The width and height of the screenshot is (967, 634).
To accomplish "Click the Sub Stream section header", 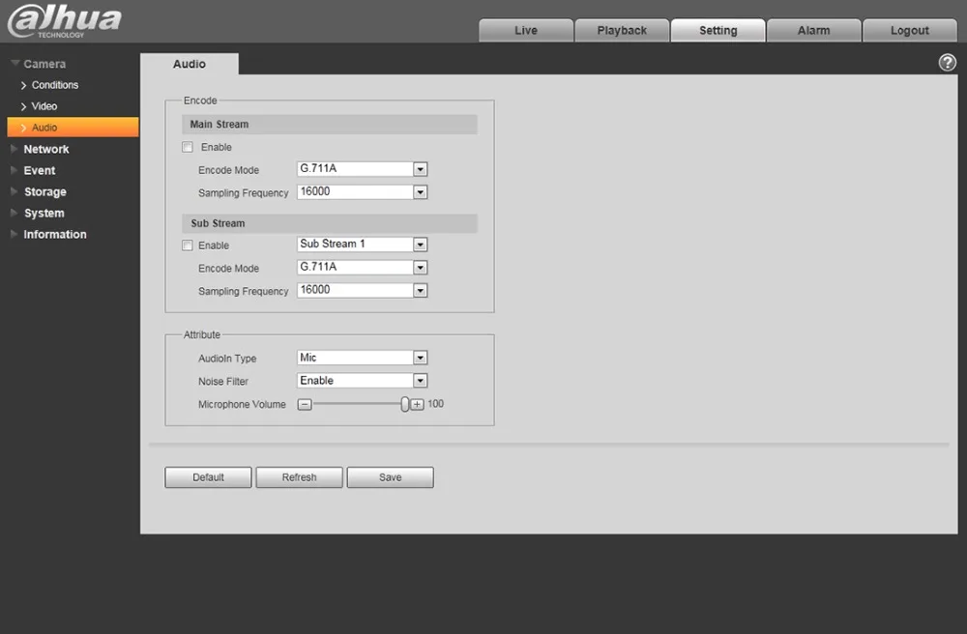I will (330, 223).
